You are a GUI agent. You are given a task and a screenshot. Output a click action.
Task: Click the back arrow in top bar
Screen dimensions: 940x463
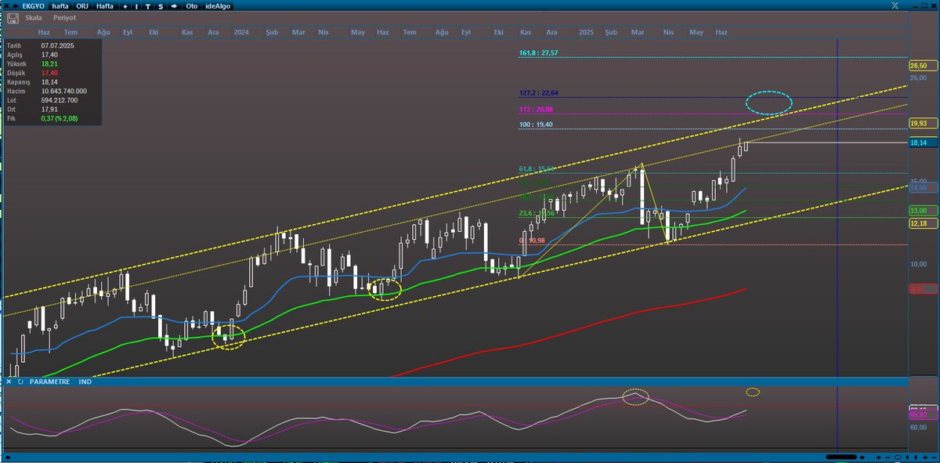point(16,6)
